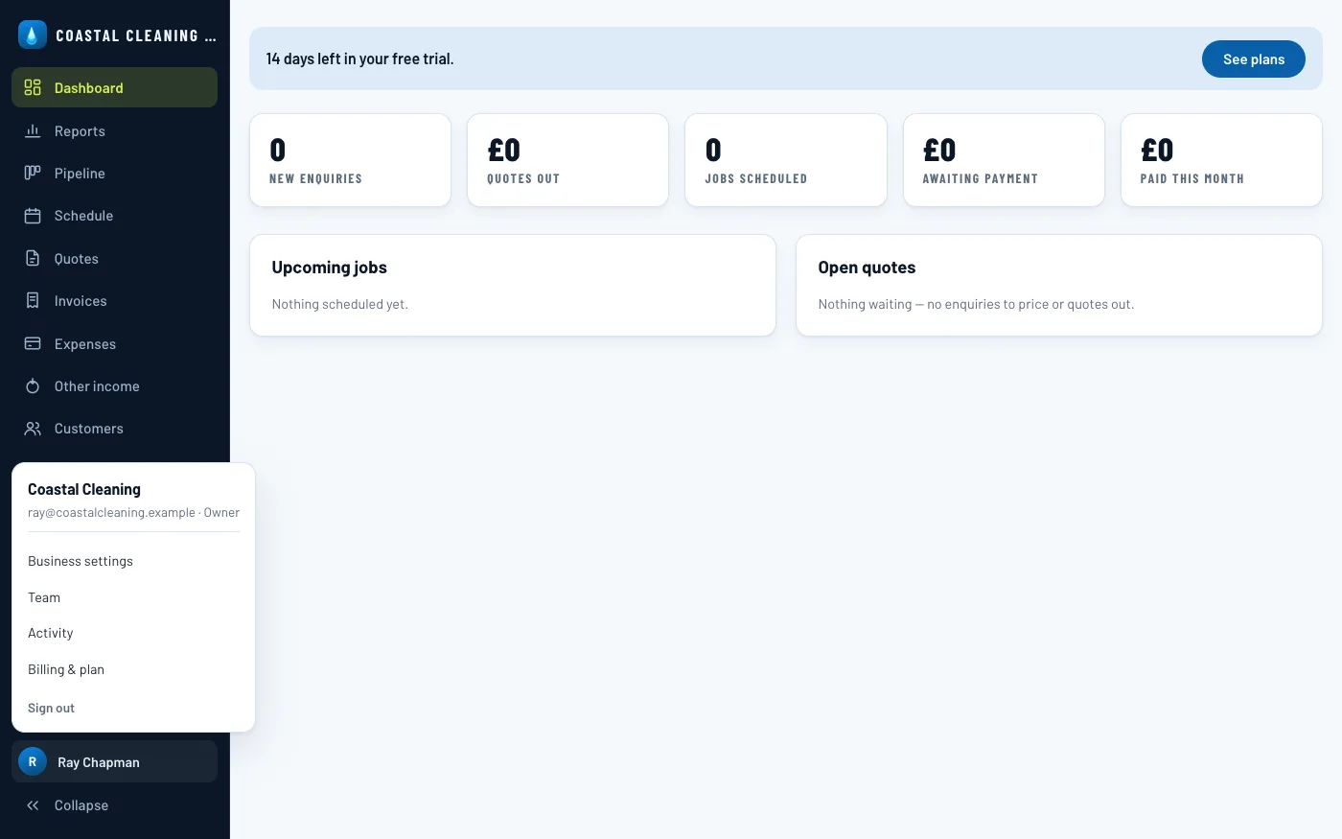Open the Invoices section

tap(114, 300)
